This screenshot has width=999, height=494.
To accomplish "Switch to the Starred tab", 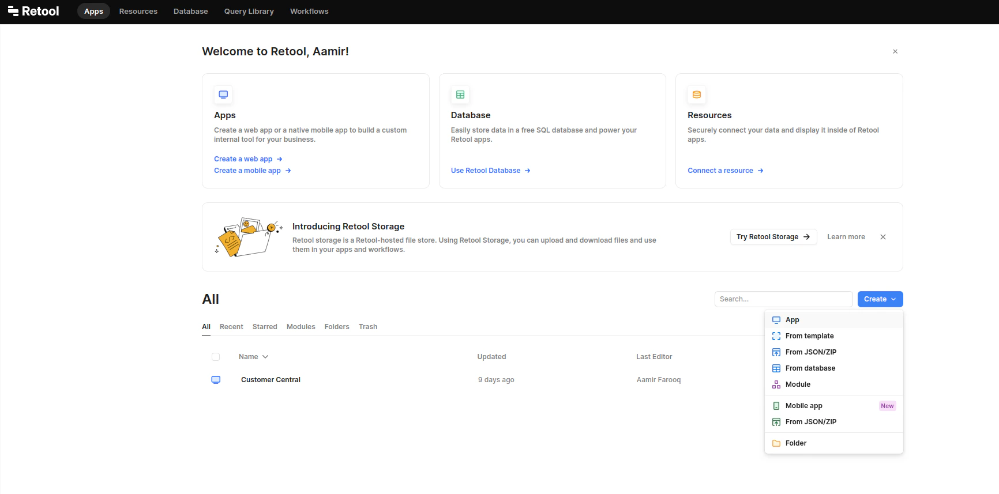I will click(265, 327).
